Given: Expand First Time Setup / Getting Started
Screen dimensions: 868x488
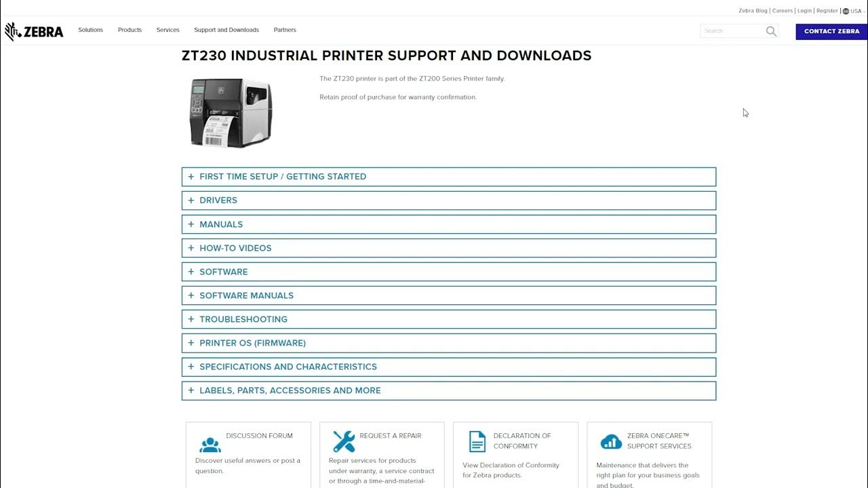Looking at the screenshot, I should 449,177.
